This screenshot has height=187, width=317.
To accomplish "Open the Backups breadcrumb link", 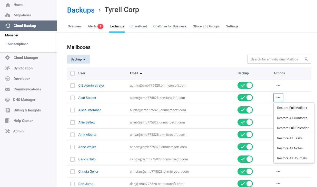I will (x=81, y=10).
